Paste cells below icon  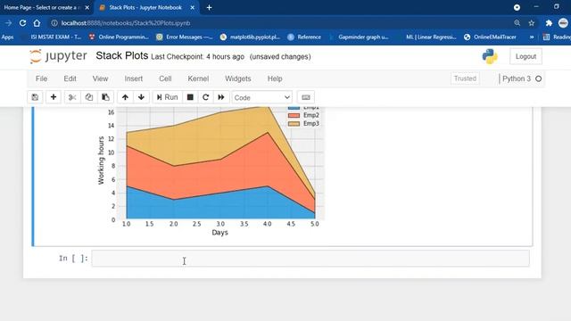(105, 97)
